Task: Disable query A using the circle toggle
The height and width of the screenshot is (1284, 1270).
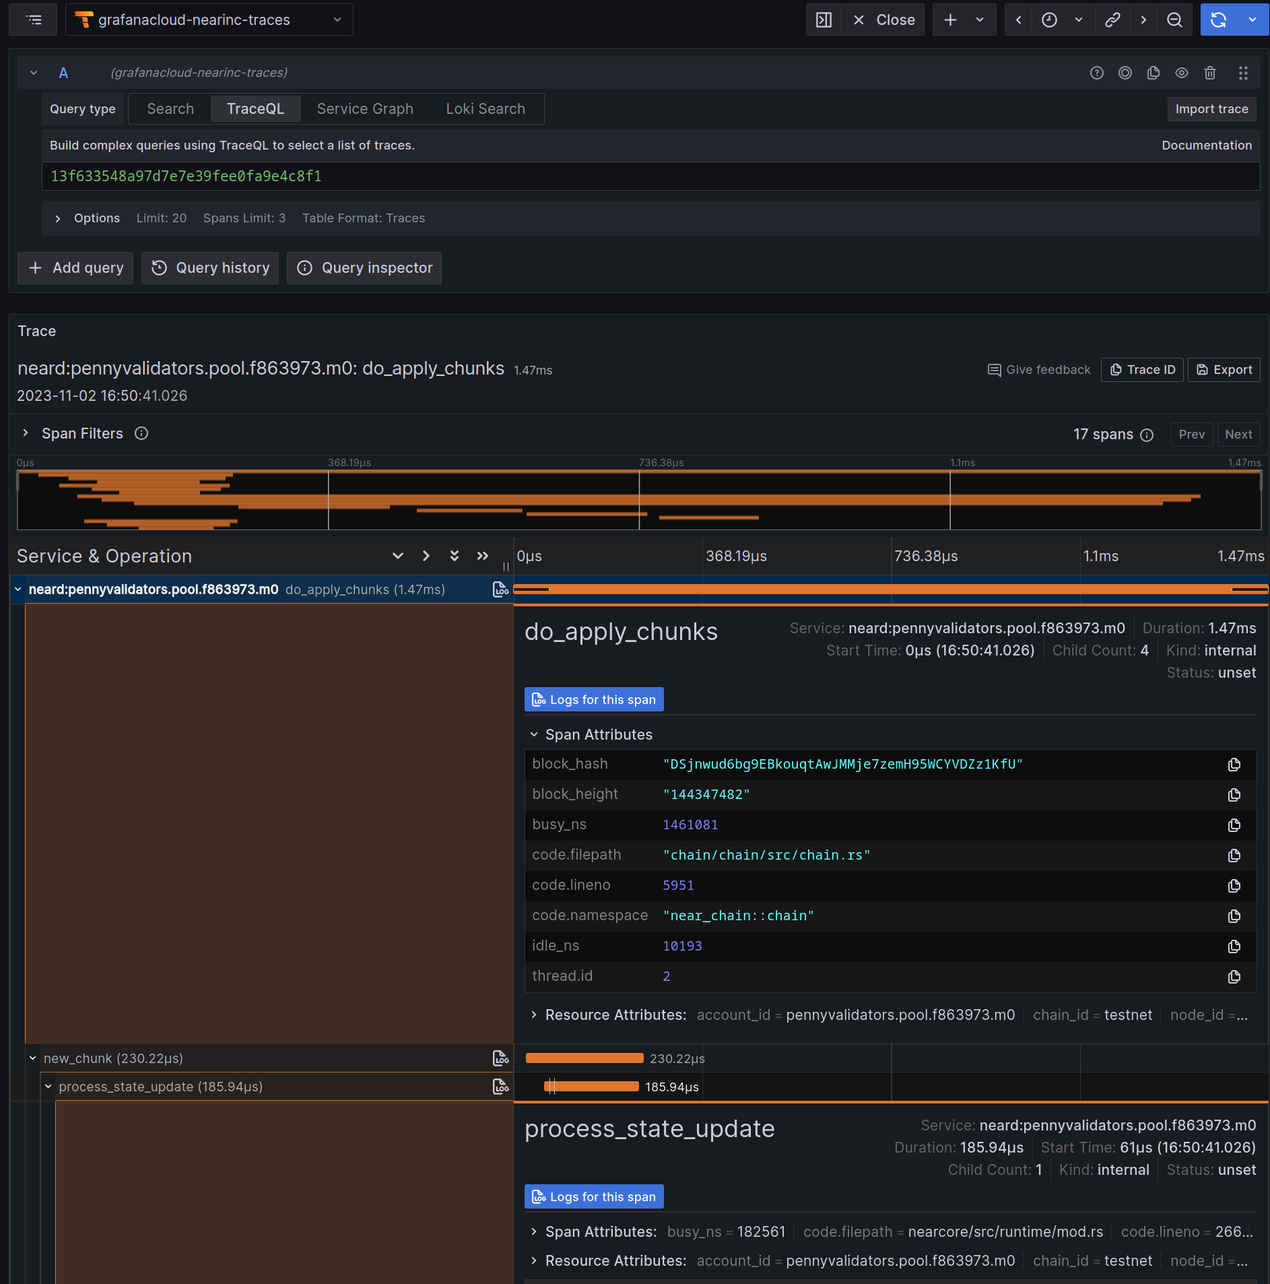Action: click(x=1125, y=73)
